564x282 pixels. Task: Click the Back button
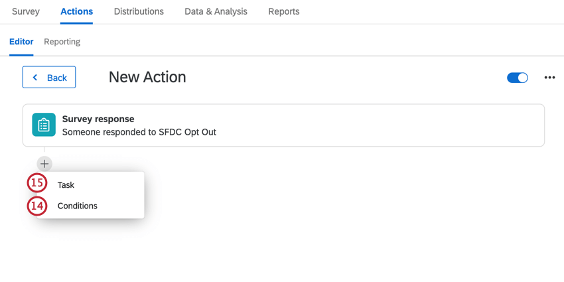click(x=49, y=77)
